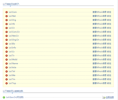Click the red X icon beside Lol.Com
Image resolution: width=118 pixels, height=100 pixels.
tap(6, 12)
